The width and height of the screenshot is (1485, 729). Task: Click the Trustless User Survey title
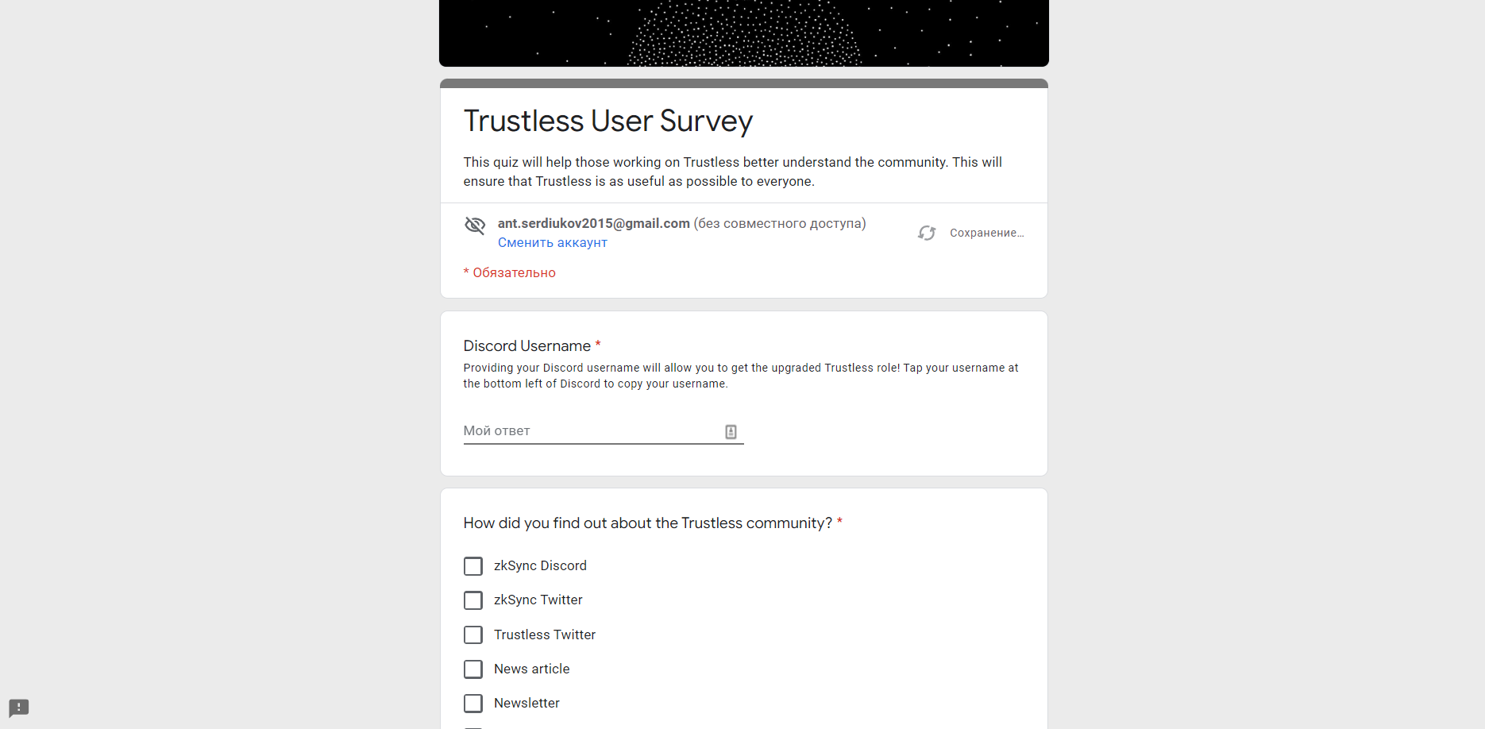(x=608, y=121)
